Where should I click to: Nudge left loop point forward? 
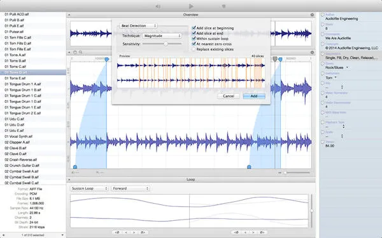click(134, 232)
